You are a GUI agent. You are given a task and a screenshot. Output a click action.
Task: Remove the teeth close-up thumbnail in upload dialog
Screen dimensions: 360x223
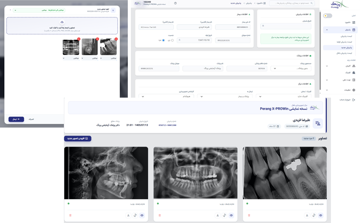pos(116,39)
